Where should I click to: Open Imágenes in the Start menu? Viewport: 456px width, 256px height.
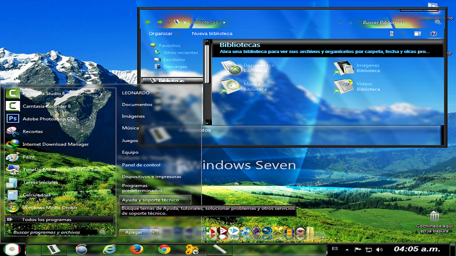click(x=133, y=116)
